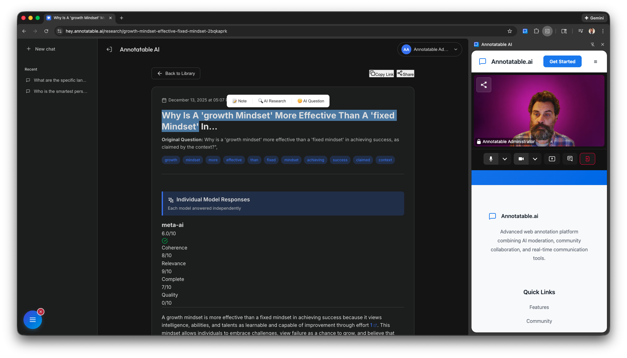This screenshot has width=627, height=358.
Task: Expand the microphone options chevron
Action: point(505,159)
